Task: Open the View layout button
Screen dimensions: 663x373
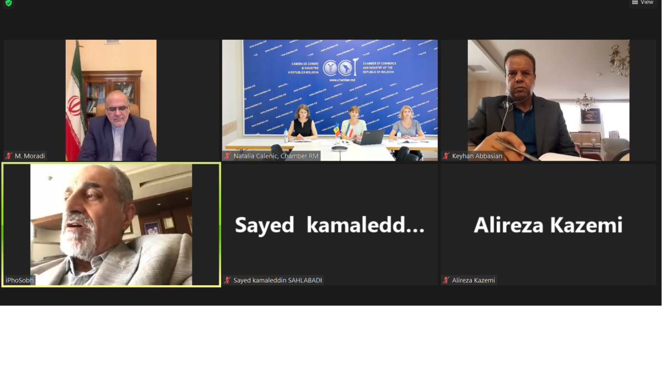Action: click(x=643, y=3)
